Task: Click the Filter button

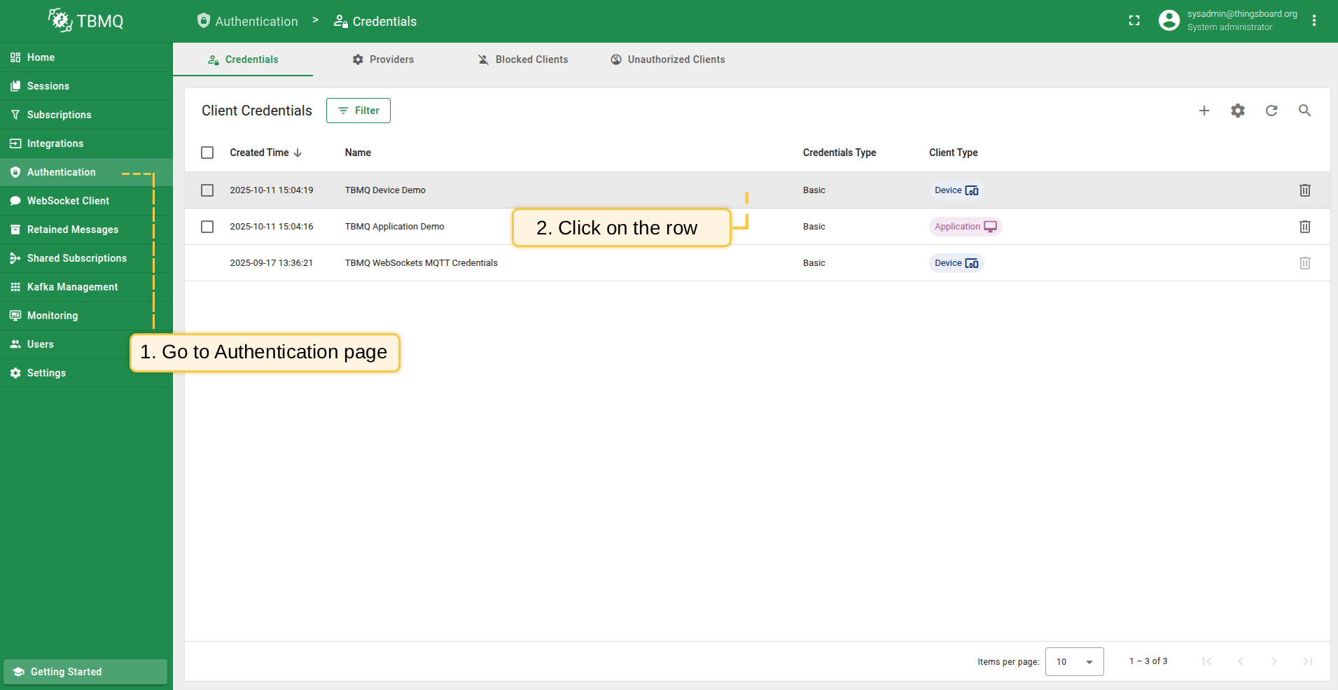Action: [x=358, y=111]
